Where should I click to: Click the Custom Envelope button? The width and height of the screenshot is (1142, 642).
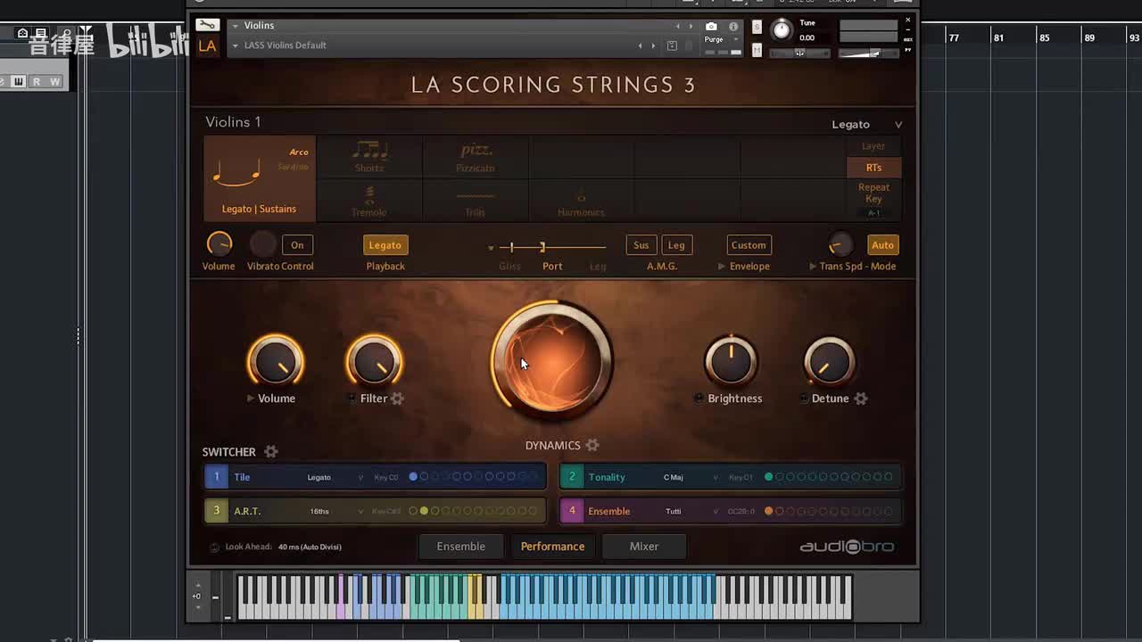749,245
